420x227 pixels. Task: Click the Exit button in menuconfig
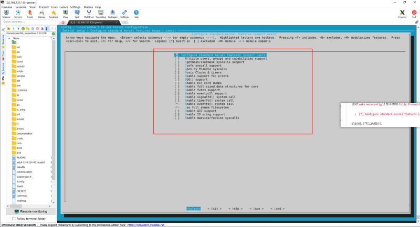(x=215, y=209)
